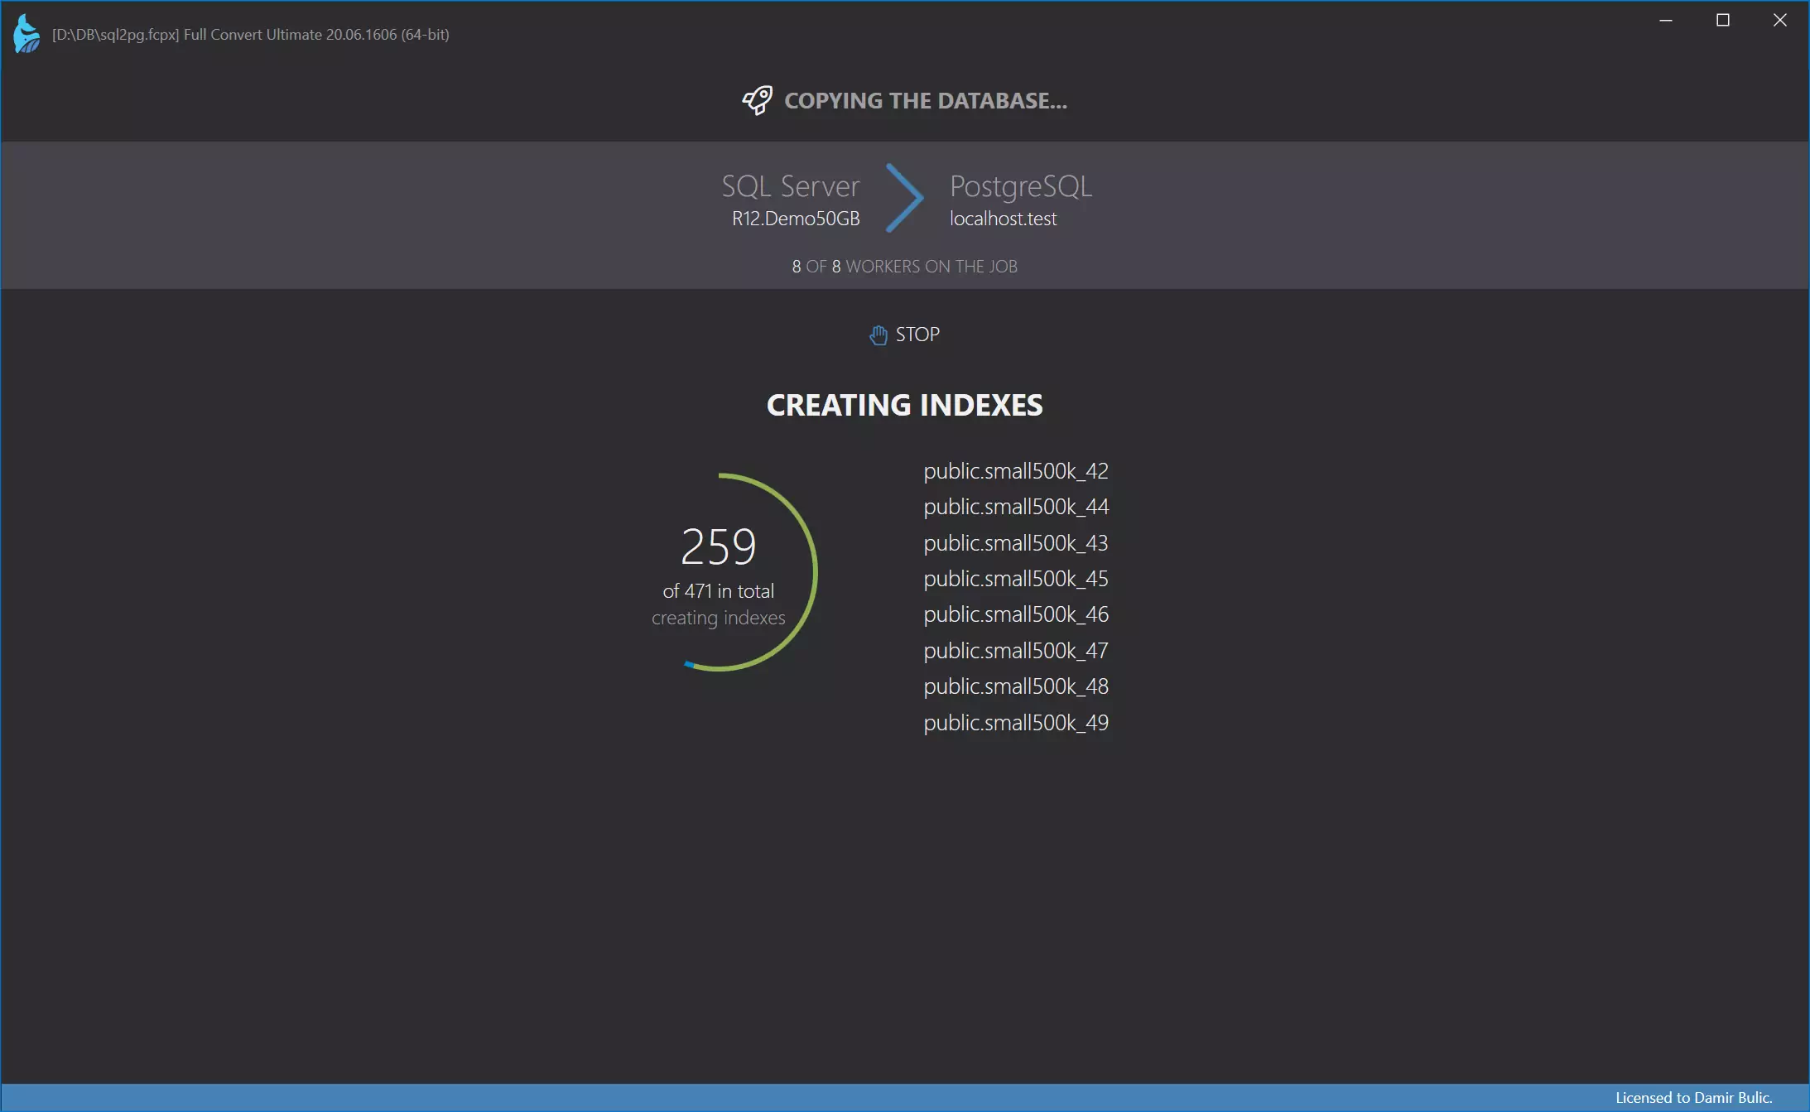Click the public.small500k_45 item
Screen dimensions: 1810x1112
coord(1015,579)
